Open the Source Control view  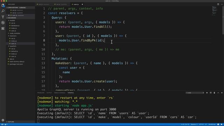[3, 17]
